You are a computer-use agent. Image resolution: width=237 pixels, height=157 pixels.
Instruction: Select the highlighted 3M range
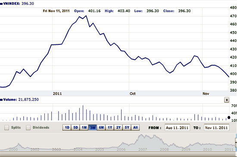coord(93,128)
